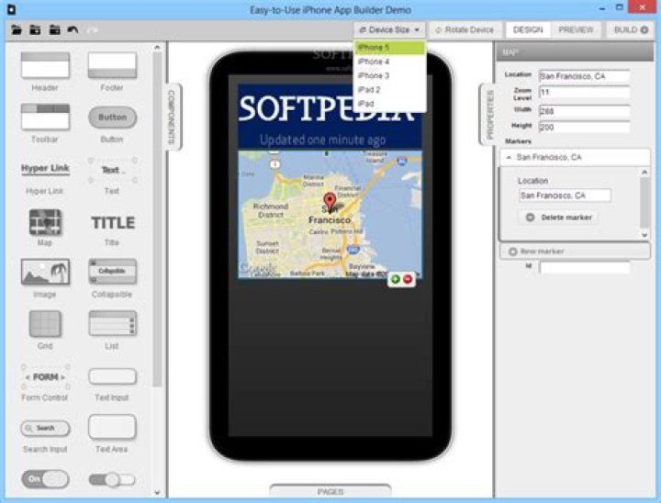This screenshot has width=661, height=503.
Task: Click the Zoom Level input field
Action: click(584, 93)
